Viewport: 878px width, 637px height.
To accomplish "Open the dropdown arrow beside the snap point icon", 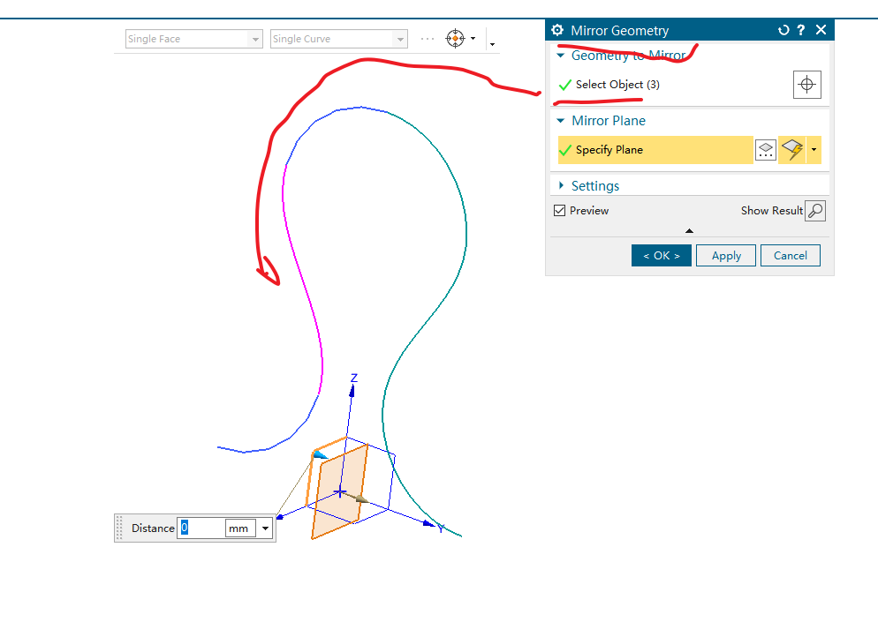I will [473, 39].
